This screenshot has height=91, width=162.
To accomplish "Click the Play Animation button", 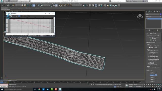I will (148, 85).
